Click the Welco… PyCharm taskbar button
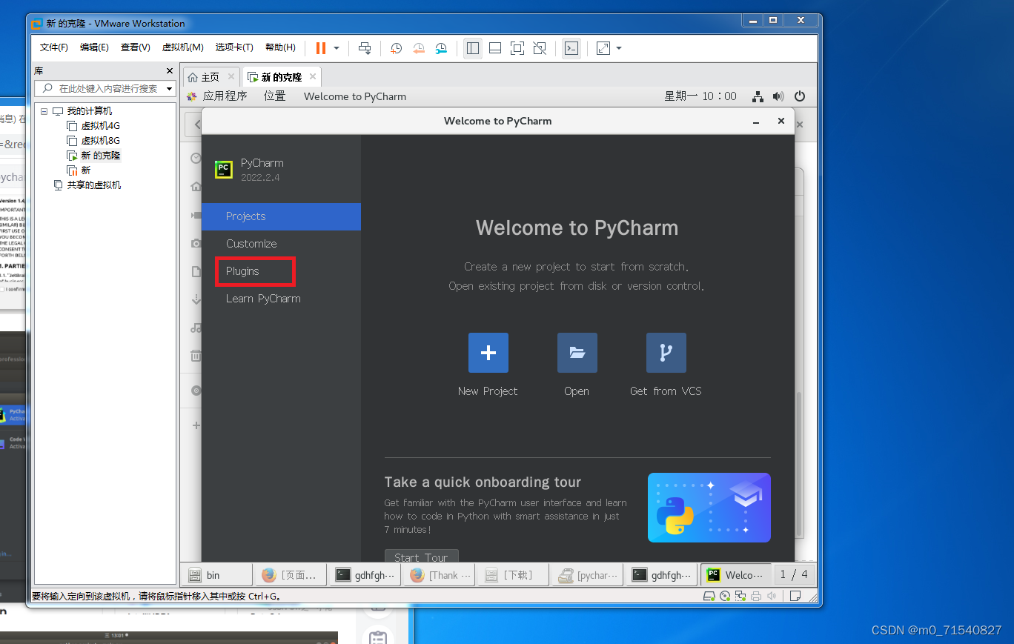This screenshot has height=644, width=1014. click(736, 575)
